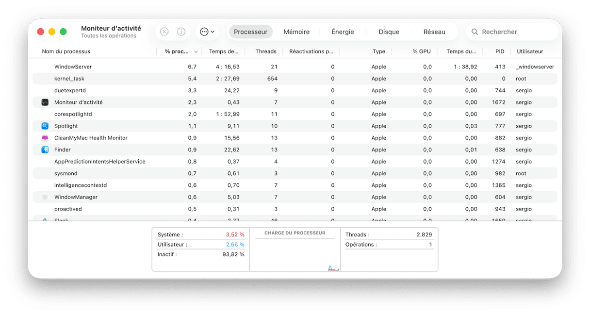
Task: Toggle sort order via % proc column chevron
Action: click(x=196, y=51)
